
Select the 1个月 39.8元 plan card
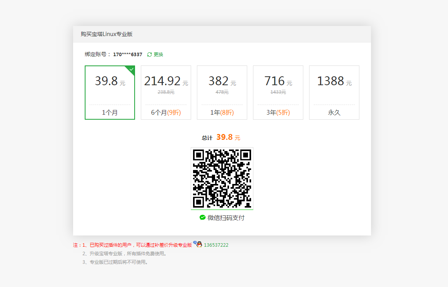tap(110, 93)
